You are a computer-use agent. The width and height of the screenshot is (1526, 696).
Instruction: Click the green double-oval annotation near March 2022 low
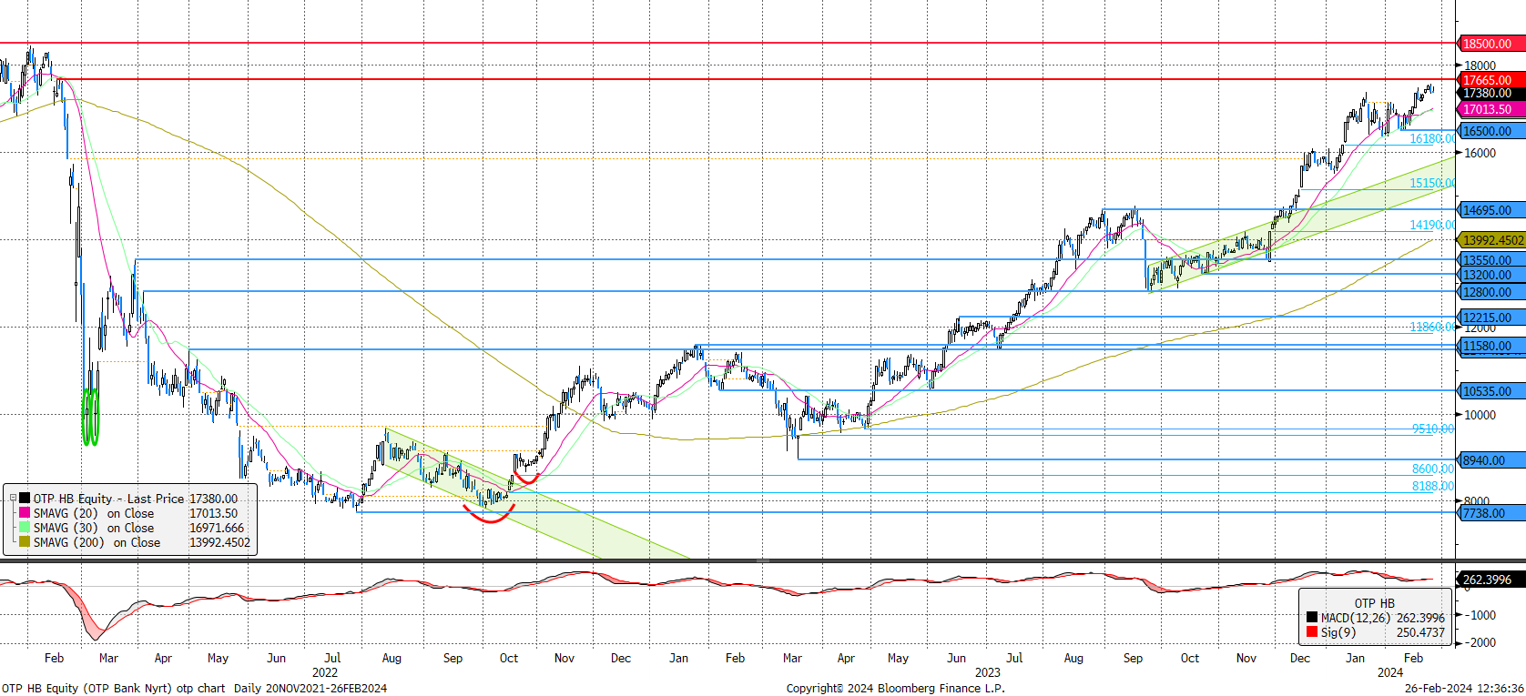tap(90, 417)
